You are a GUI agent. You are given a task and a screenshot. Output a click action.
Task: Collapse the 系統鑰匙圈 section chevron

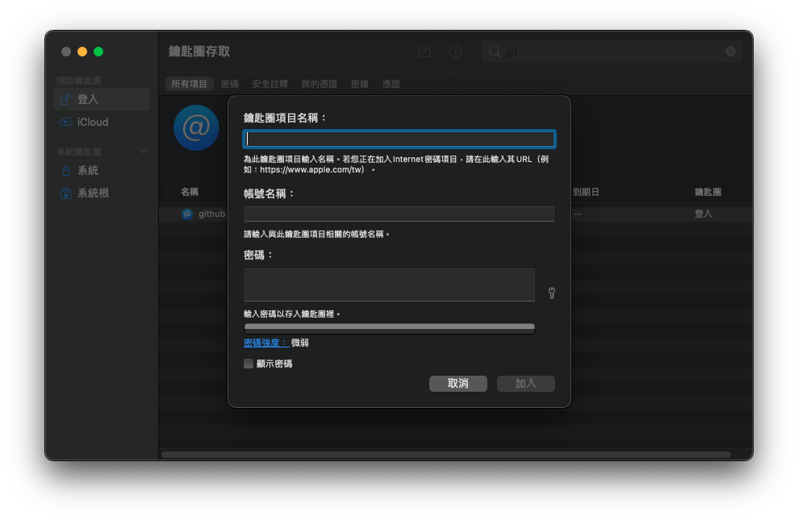click(x=144, y=151)
